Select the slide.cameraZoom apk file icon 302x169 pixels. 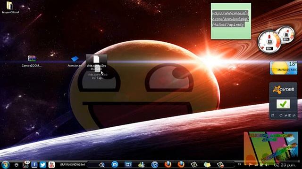pos(96,62)
